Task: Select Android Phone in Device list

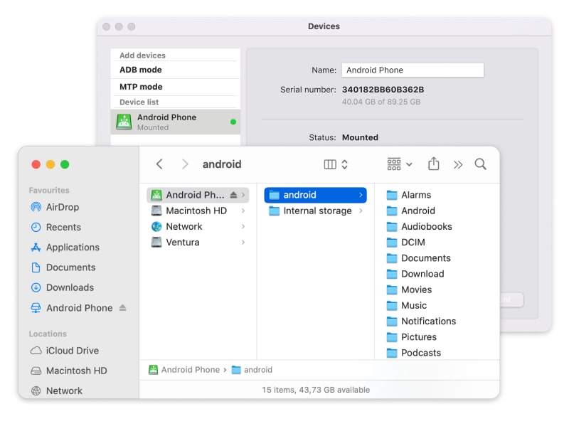Action: (176, 122)
